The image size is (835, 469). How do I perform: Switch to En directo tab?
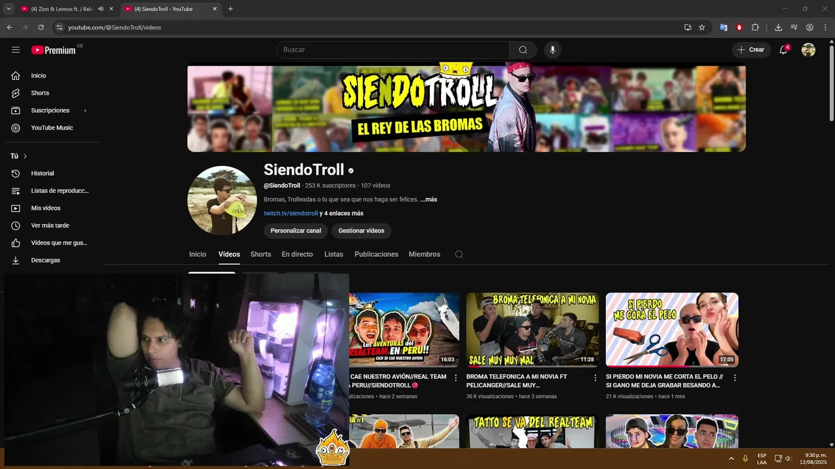(x=297, y=254)
